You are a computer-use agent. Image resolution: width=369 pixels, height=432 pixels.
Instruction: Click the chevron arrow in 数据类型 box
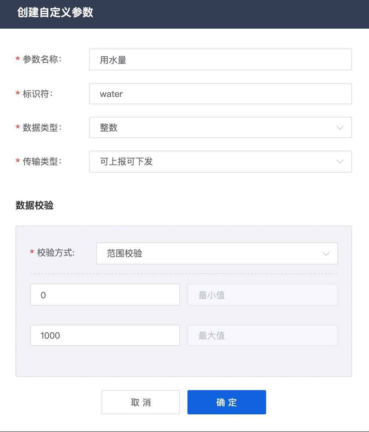340,128
